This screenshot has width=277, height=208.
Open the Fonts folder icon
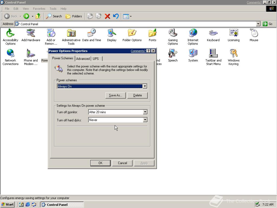coord(153,35)
